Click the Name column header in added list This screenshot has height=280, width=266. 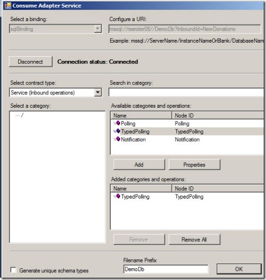141,189
